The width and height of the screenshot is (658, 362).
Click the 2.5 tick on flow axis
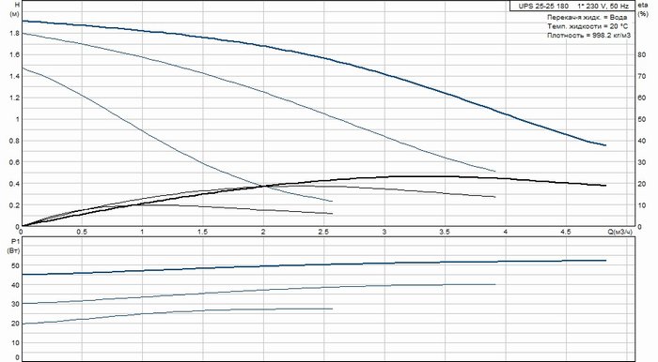[x=323, y=232]
